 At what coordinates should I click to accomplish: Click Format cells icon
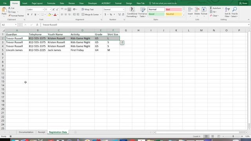click(x=204, y=10)
